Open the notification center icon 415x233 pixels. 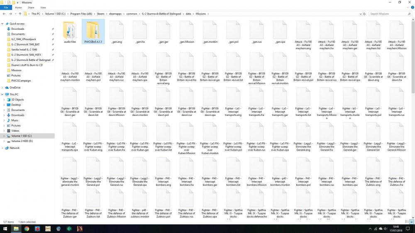[x=408, y=229]
